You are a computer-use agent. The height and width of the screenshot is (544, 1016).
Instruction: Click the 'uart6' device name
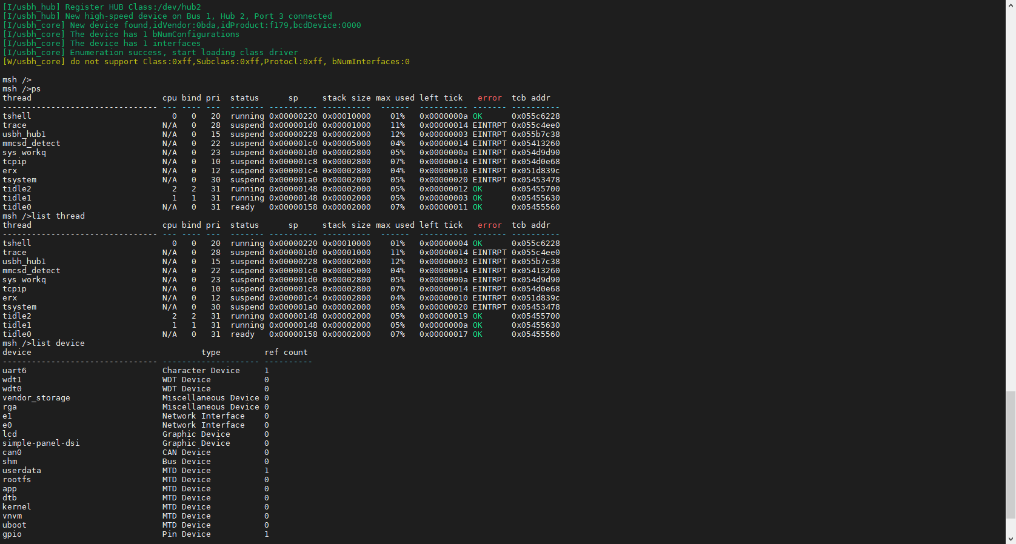15,370
